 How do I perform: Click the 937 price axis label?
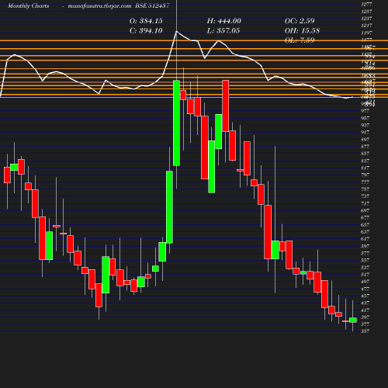click(x=365, y=125)
